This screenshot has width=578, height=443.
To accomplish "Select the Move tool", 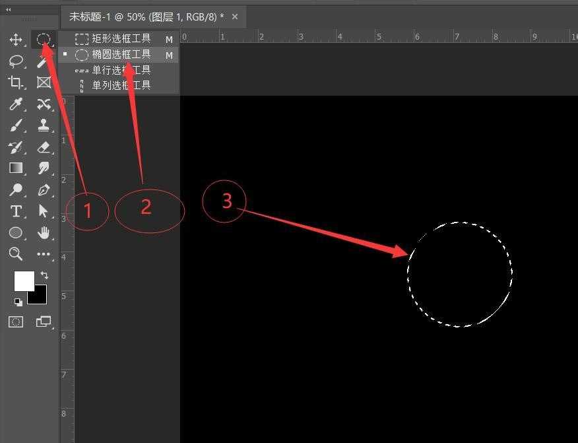I will coord(16,40).
